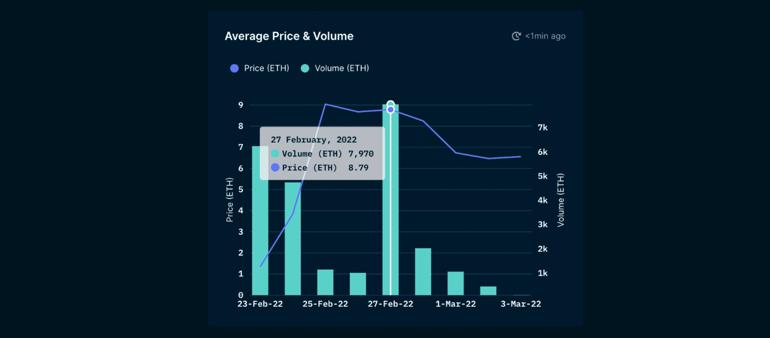Select the 1-Mar-22 volume bar
The height and width of the screenshot is (338, 770).
(456, 283)
